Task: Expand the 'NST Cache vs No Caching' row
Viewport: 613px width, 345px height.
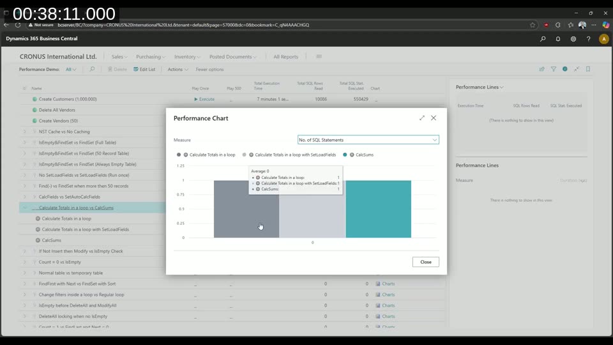Action: tap(25, 132)
